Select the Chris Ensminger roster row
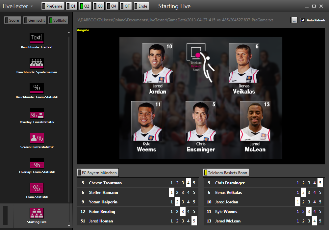 coord(264,183)
